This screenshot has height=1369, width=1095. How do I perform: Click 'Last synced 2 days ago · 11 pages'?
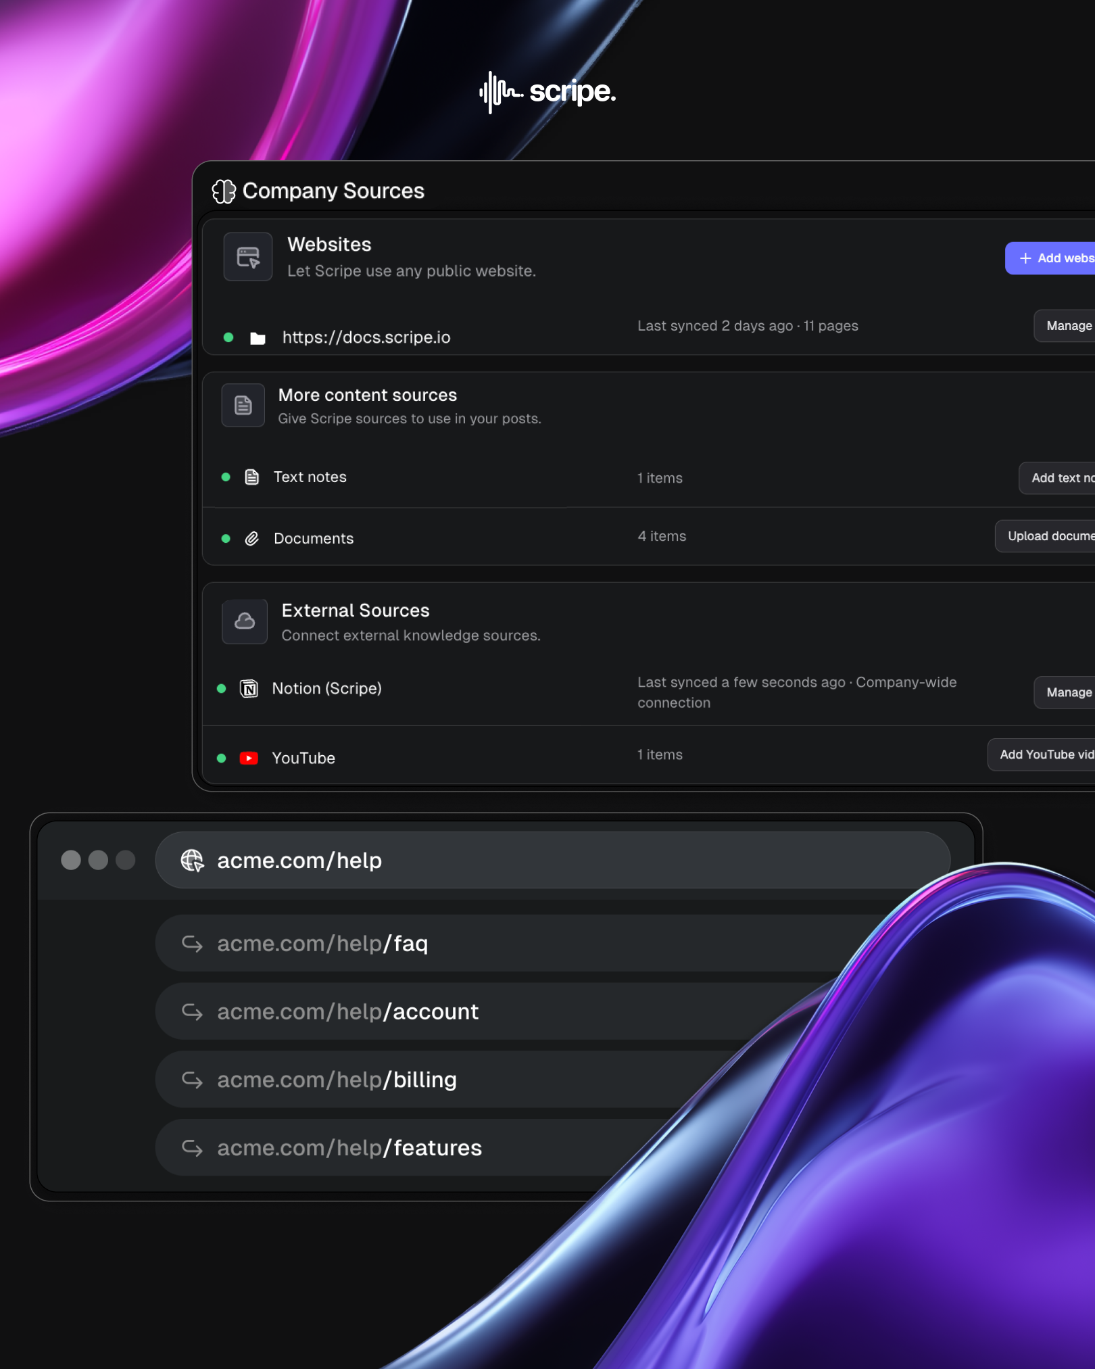point(748,326)
